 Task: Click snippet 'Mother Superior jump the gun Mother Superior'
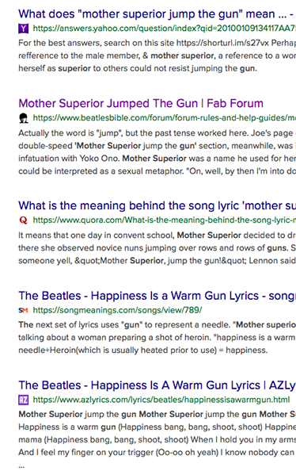[x=111, y=414]
